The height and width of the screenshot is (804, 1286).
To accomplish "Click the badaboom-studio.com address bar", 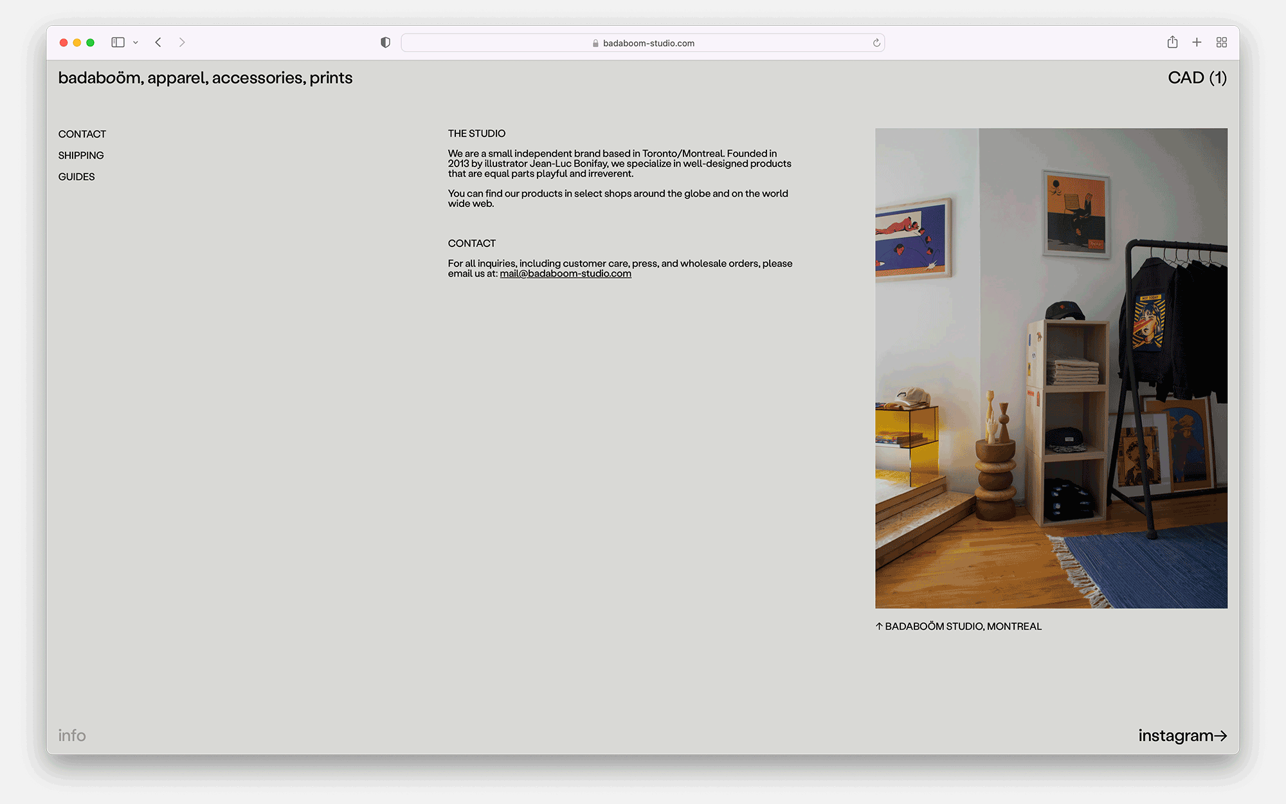I will [643, 43].
